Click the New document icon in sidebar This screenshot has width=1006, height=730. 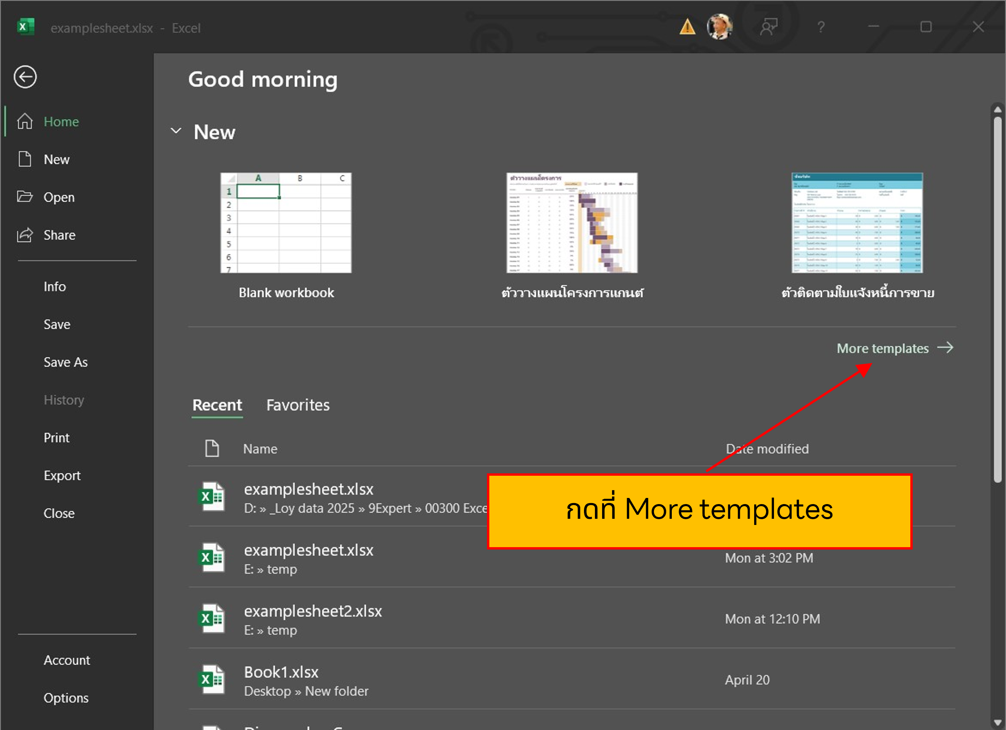[x=25, y=159]
